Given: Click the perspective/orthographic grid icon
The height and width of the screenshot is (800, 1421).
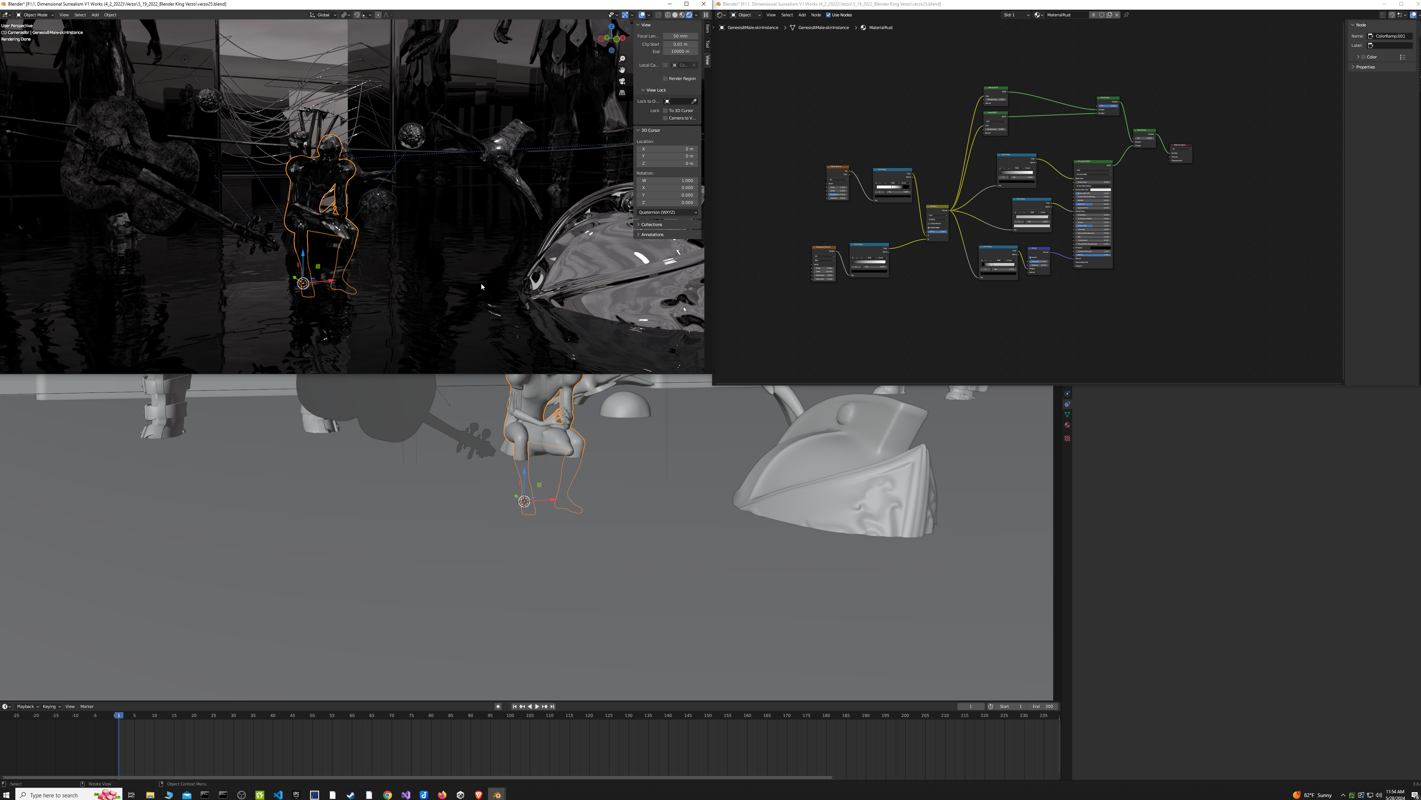Looking at the screenshot, I should tap(622, 93).
